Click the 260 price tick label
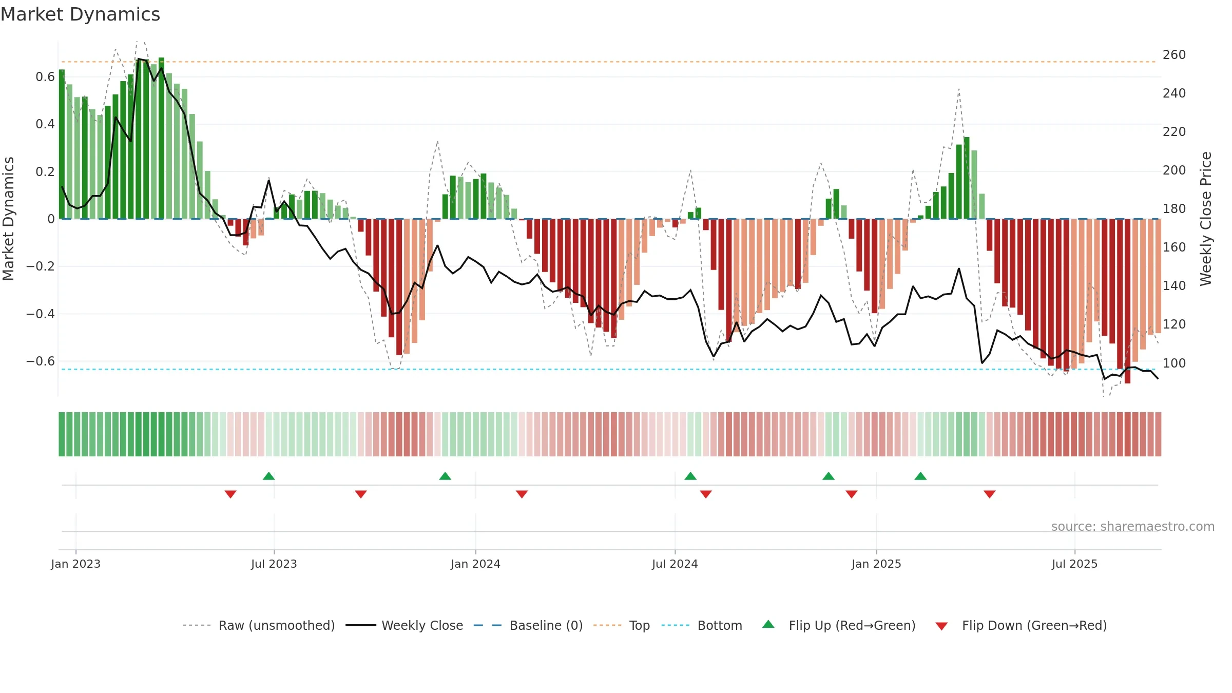 (1174, 55)
